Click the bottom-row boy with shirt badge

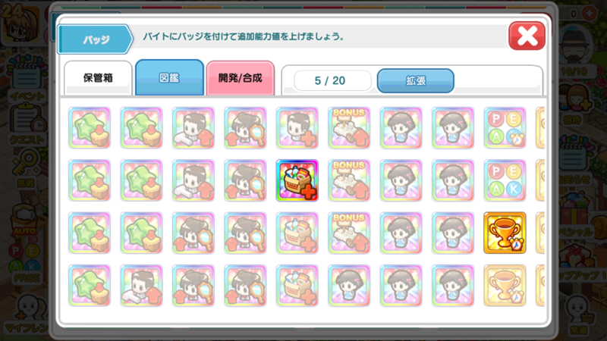(x=141, y=286)
